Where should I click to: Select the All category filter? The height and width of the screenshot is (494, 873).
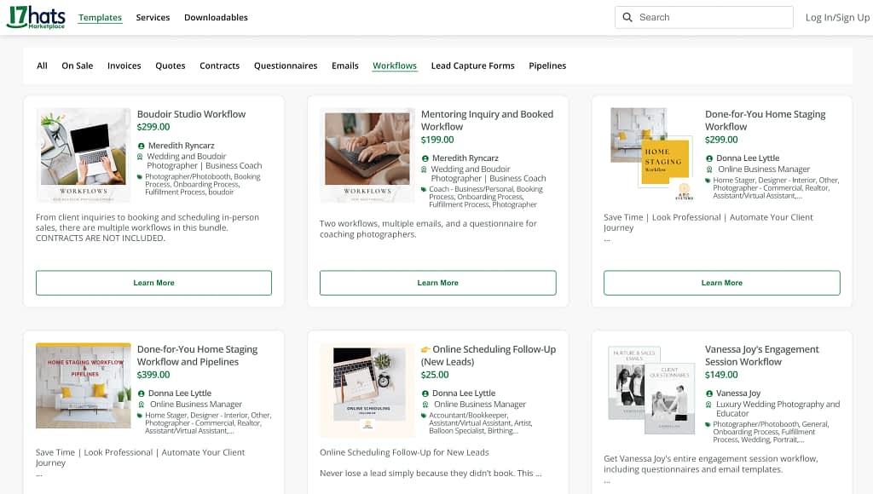click(x=42, y=66)
